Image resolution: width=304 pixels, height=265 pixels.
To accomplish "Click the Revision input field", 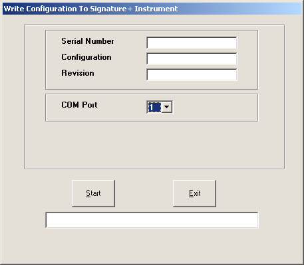I will [x=192, y=74].
